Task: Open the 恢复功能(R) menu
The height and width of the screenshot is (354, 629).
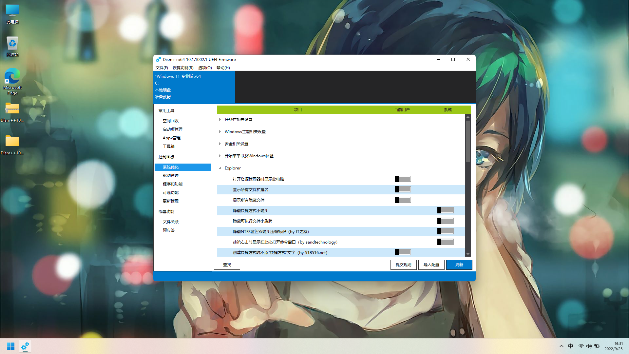Action: [183, 68]
